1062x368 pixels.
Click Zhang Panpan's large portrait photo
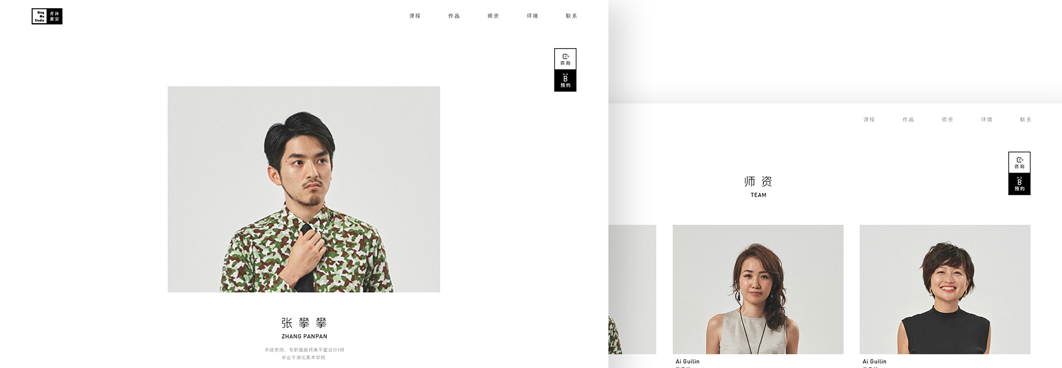[304, 189]
